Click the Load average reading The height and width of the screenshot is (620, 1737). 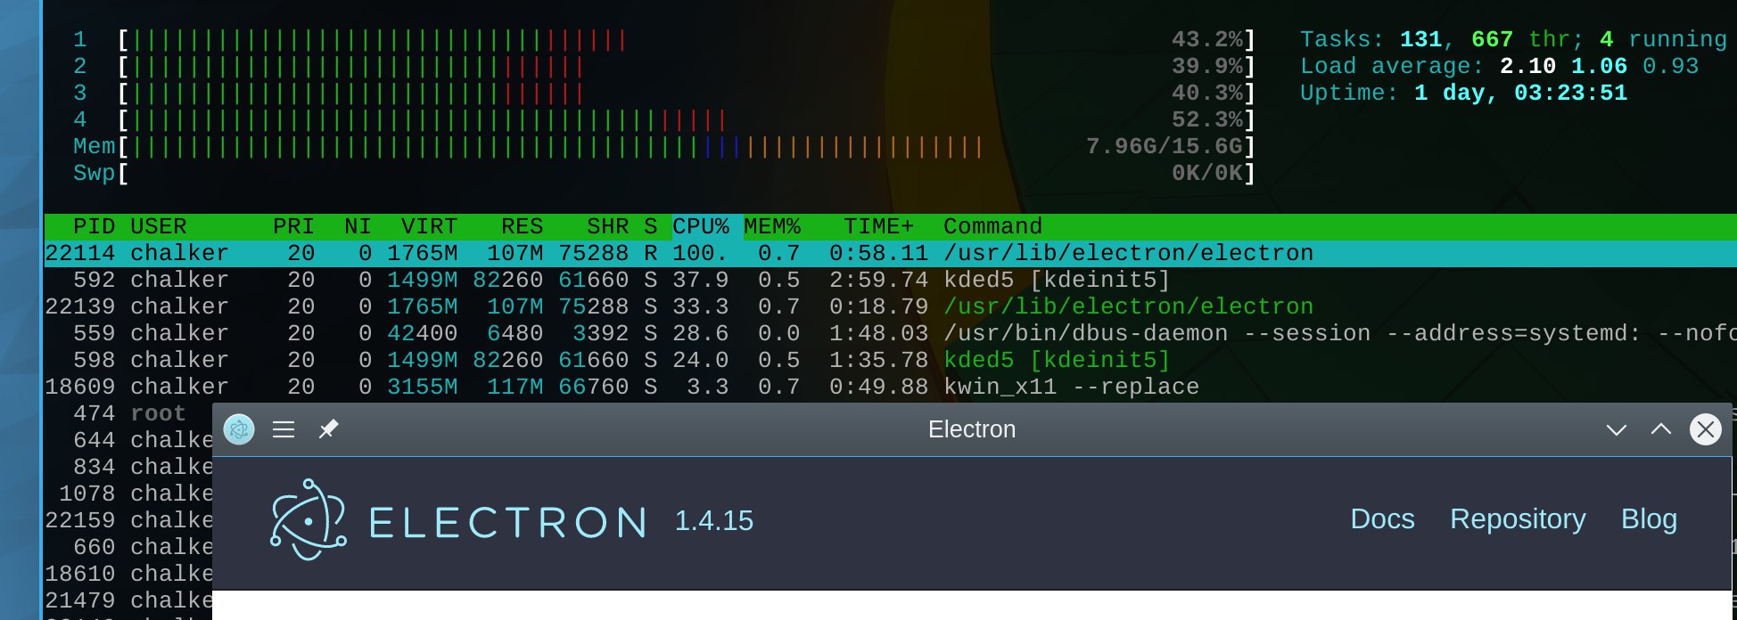click(1499, 66)
